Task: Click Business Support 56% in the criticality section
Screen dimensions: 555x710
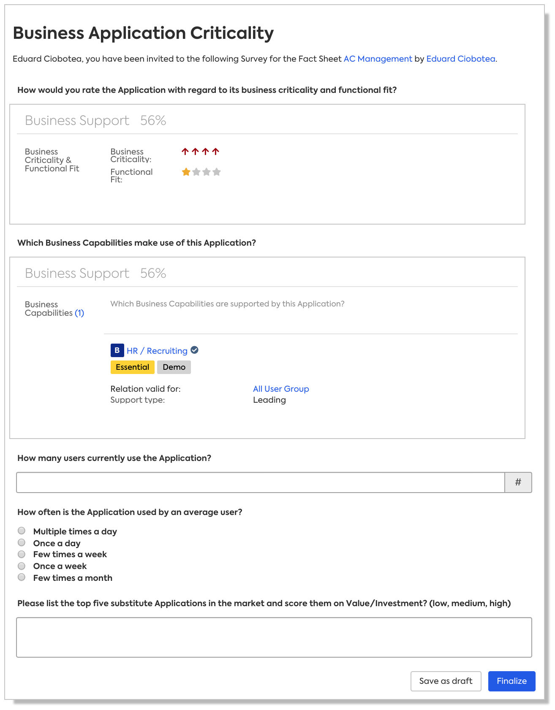Action: tap(95, 120)
